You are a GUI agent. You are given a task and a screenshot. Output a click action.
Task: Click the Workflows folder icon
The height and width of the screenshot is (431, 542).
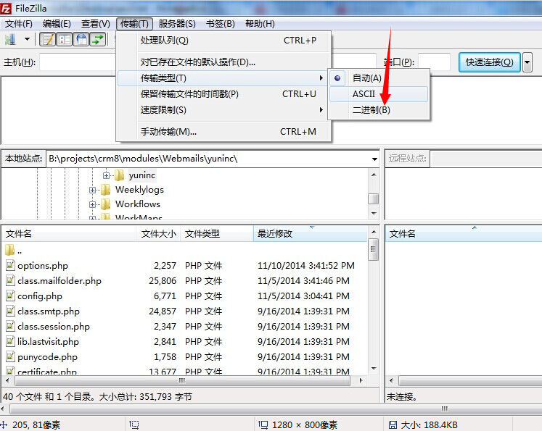(x=105, y=204)
